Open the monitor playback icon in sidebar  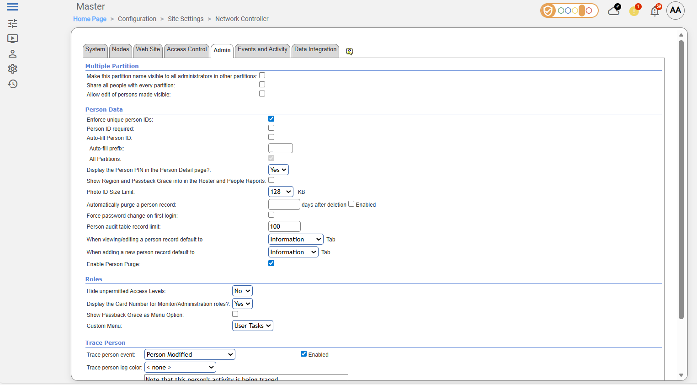pyautogui.click(x=12, y=39)
